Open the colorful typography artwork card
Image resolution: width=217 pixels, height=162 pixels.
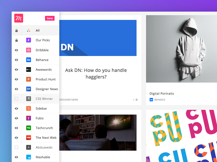[181, 136]
